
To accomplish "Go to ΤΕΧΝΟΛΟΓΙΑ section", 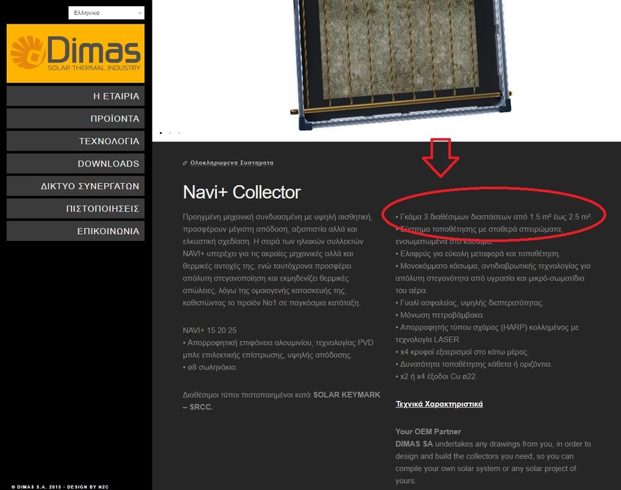I will click(x=75, y=142).
